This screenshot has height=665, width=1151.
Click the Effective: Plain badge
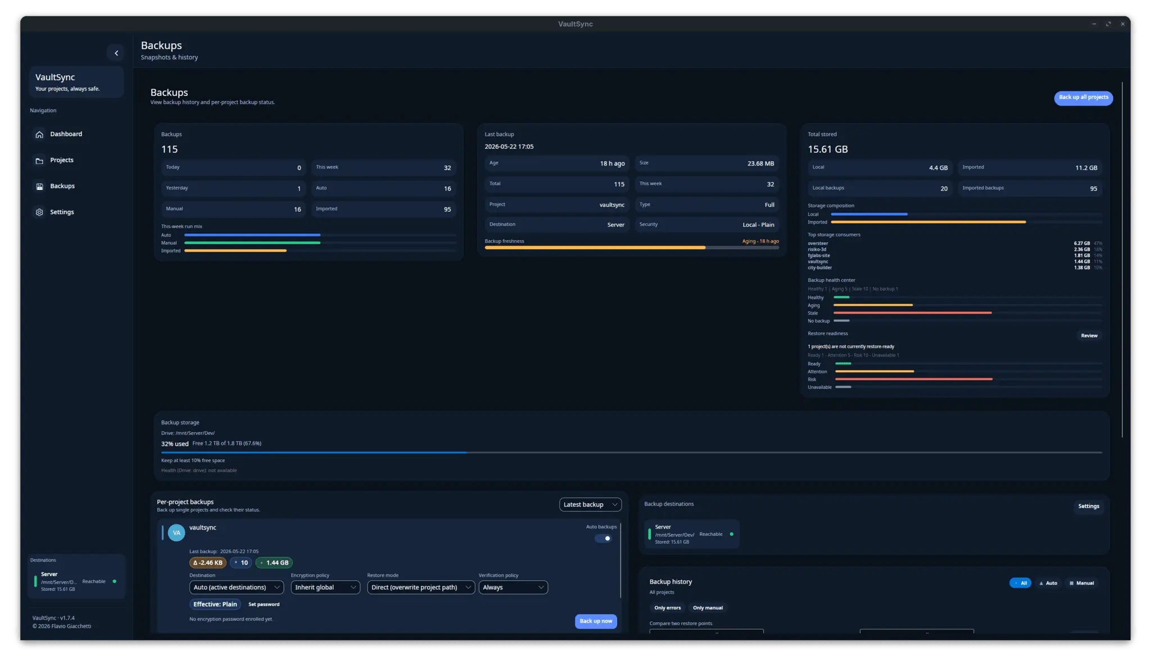point(215,604)
